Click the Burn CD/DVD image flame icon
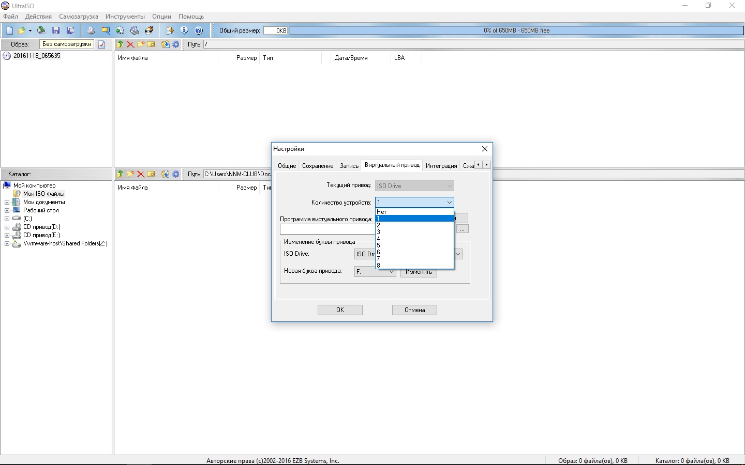745x465 pixels. pos(149,30)
